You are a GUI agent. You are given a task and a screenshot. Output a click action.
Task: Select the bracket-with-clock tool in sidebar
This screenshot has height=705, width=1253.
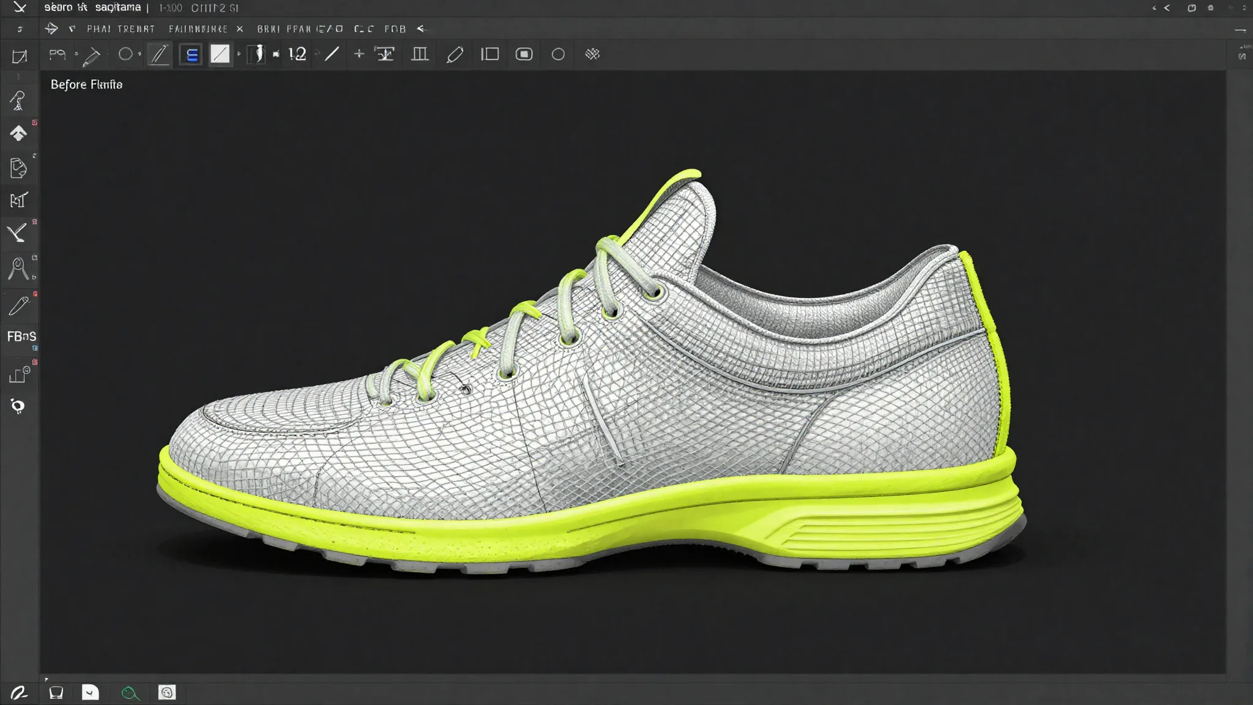pyautogui.click(x=19, y=374)
